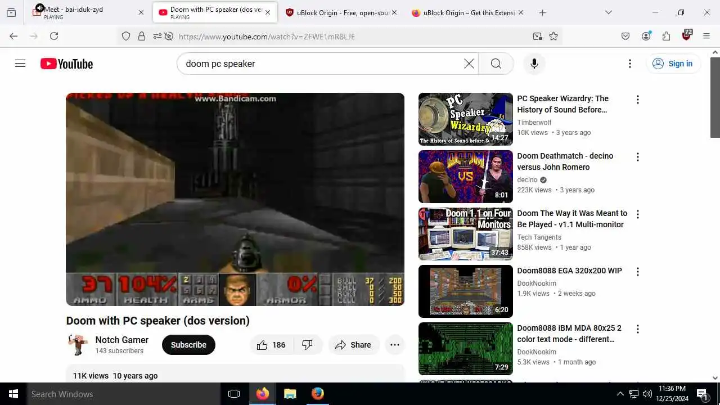
Task: Share the Doom video
Action: pyautogui.click(x=353, y=345)
